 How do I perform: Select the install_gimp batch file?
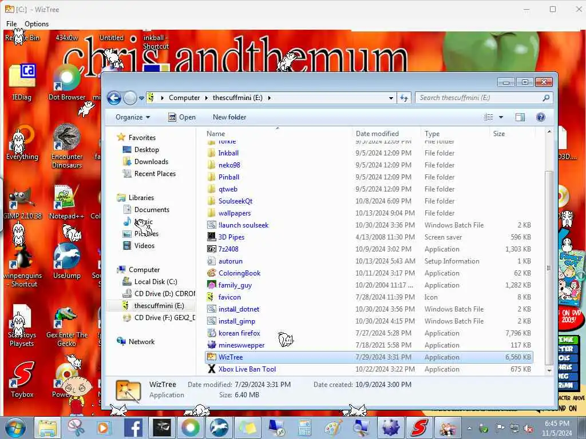coord(236,321)
